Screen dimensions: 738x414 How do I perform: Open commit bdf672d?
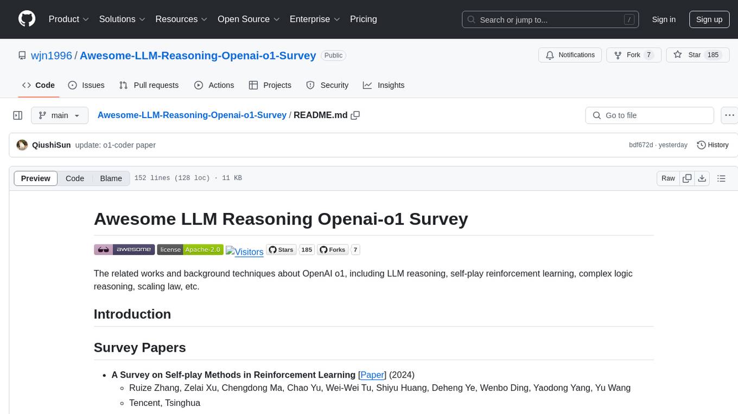click(641, 145)
